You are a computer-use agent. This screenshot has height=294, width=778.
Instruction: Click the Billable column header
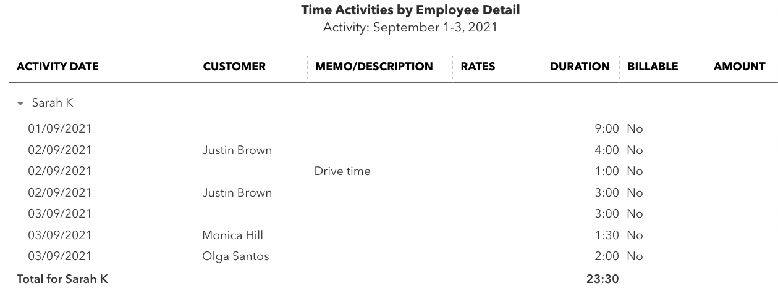(x=653, y=67)
